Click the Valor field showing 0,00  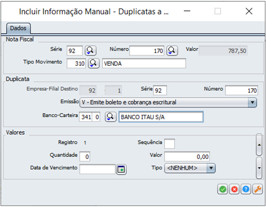click(184, 157)
